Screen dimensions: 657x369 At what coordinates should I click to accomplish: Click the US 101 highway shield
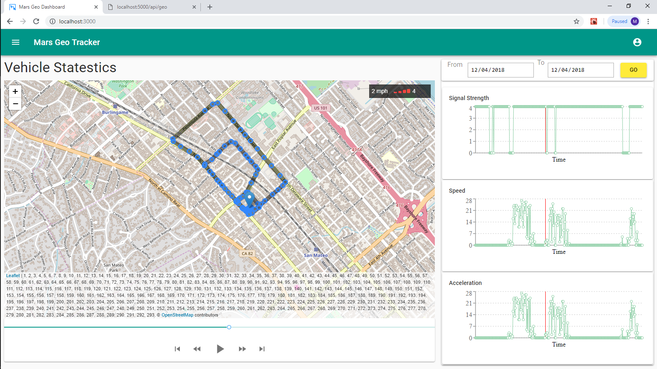click(321, 108)
